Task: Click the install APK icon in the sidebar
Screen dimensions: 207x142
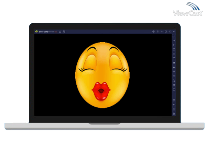Action: [174, 63]
